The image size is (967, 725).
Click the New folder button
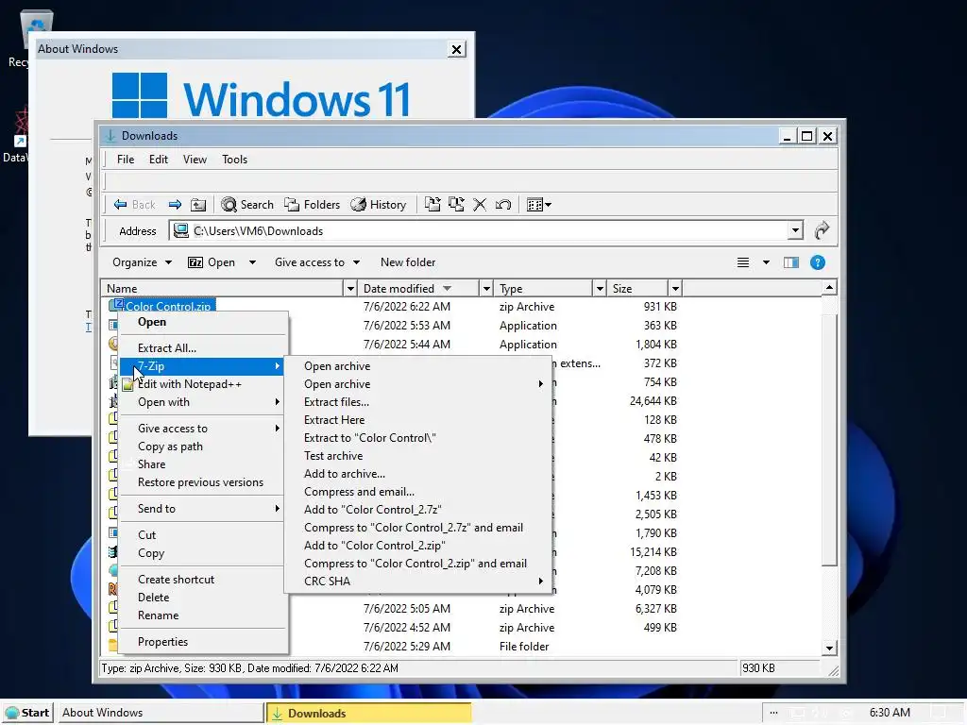tap(408, 262)
